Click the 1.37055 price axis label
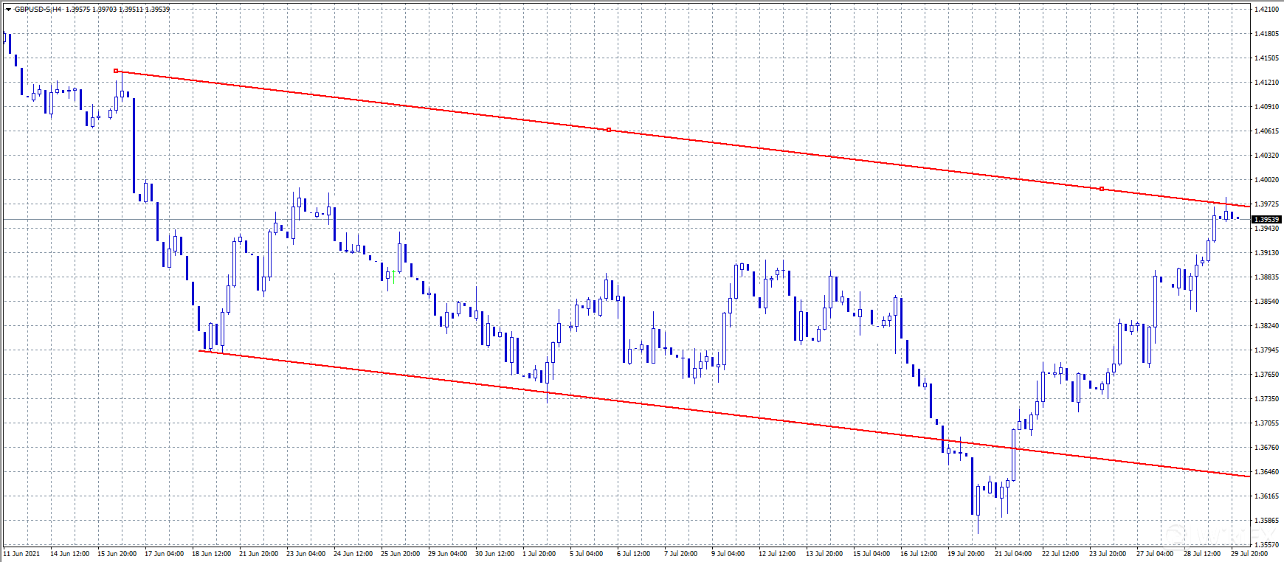1284x562 pixels. tap(1266, 423)
